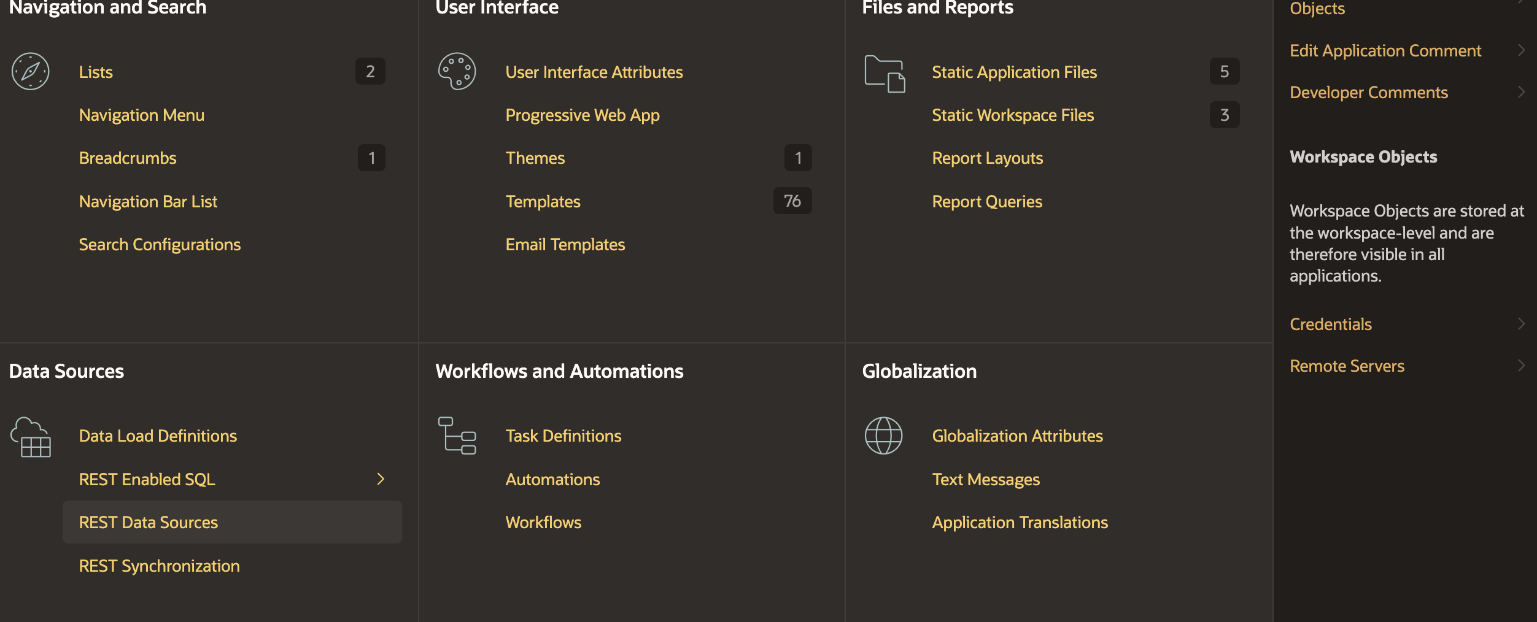
Task: Click the arrow beside Remote Servers
Action: pyautogui.click(x=1521, y=366)
